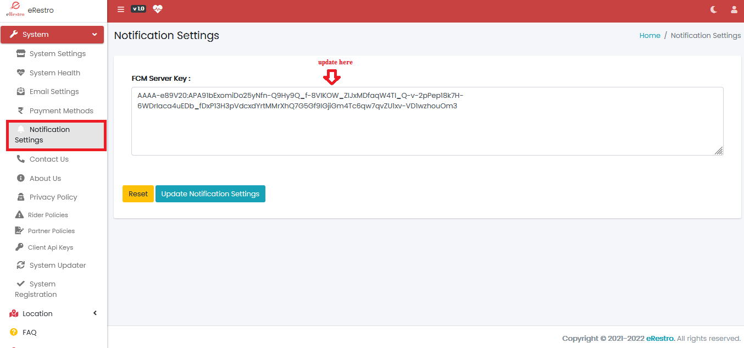This screenshot has width=744, height=348.
Task: Click the heartbeat health icon in header
Action: click(158, 9)
